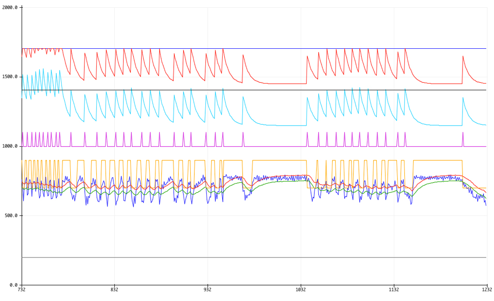Screen dimensions: 494x301
Task: Click the last red peak on the right
Action: [463, 57]
